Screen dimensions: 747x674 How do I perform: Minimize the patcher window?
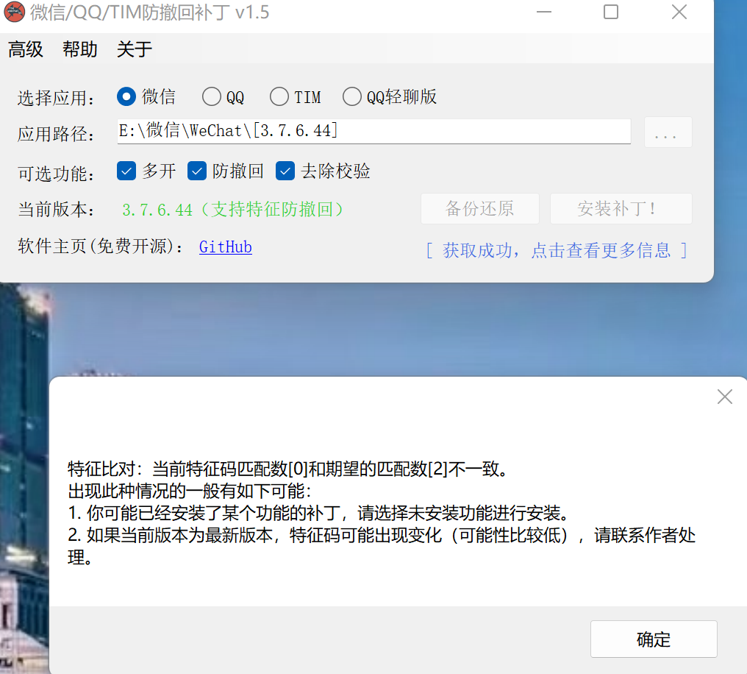point(543,12)
